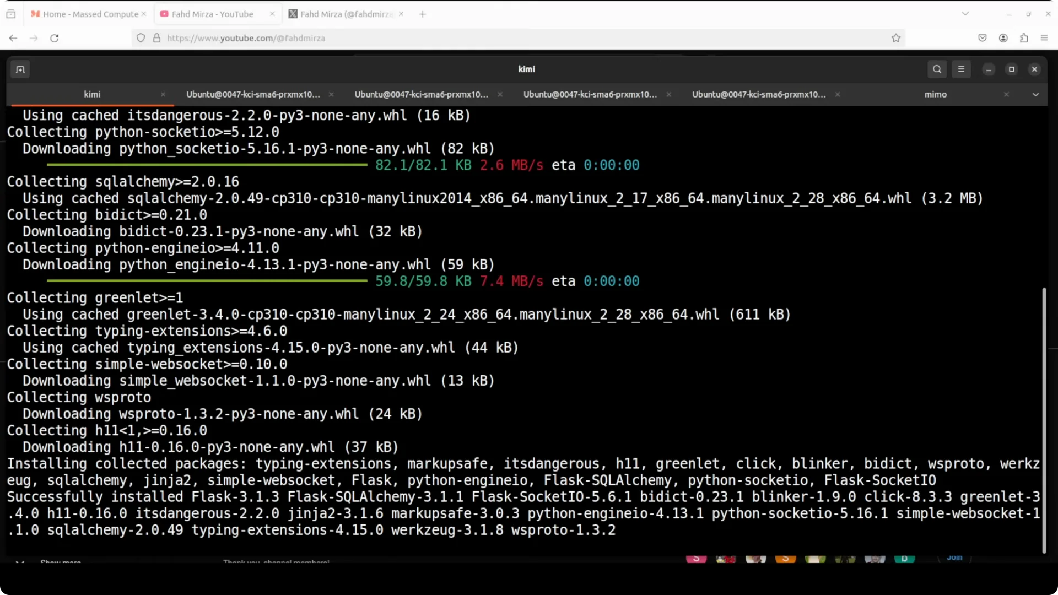This screenshot has width=1058, height=595.
Task: Click 'Installing collected packages' line
Action: coord(523,472)
